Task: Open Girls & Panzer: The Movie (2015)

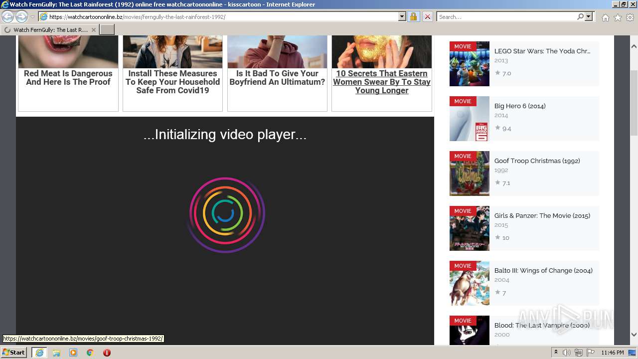Action: click(542, 215)
